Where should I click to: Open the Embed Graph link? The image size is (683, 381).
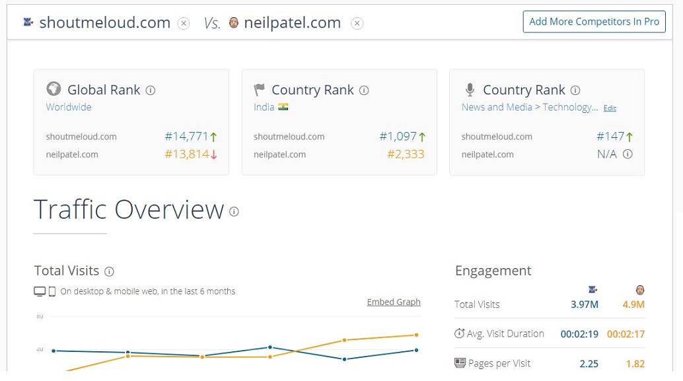394,302
